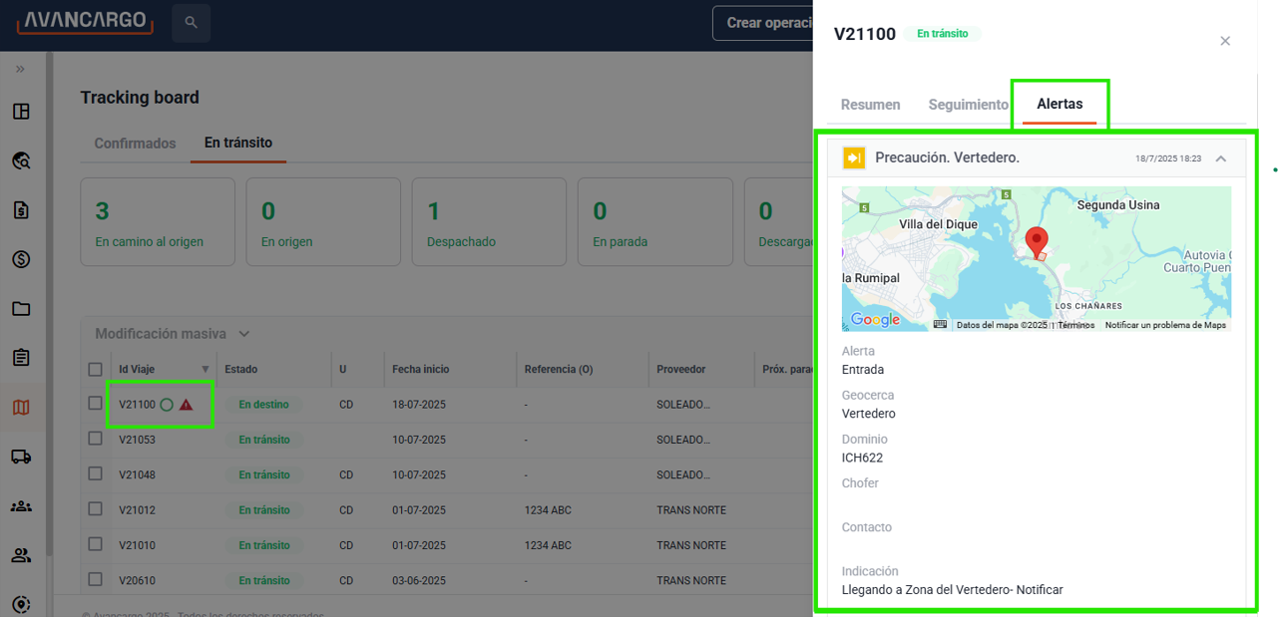Toggle the select-all checkbox in table header
1279x617 pixels.
pos(95,369)
